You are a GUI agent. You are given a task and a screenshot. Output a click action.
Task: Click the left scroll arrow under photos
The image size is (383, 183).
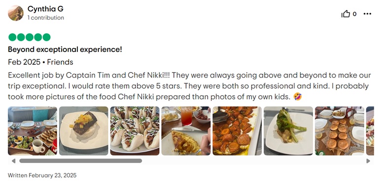click(x=13, y=161)
